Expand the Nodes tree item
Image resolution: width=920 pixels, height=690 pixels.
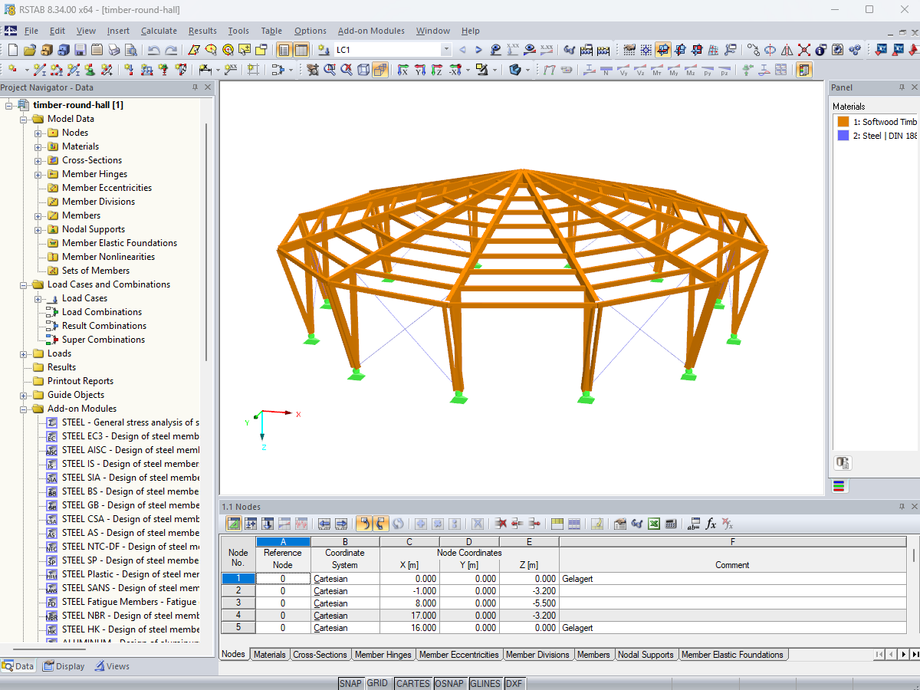[x=38, y=133]
